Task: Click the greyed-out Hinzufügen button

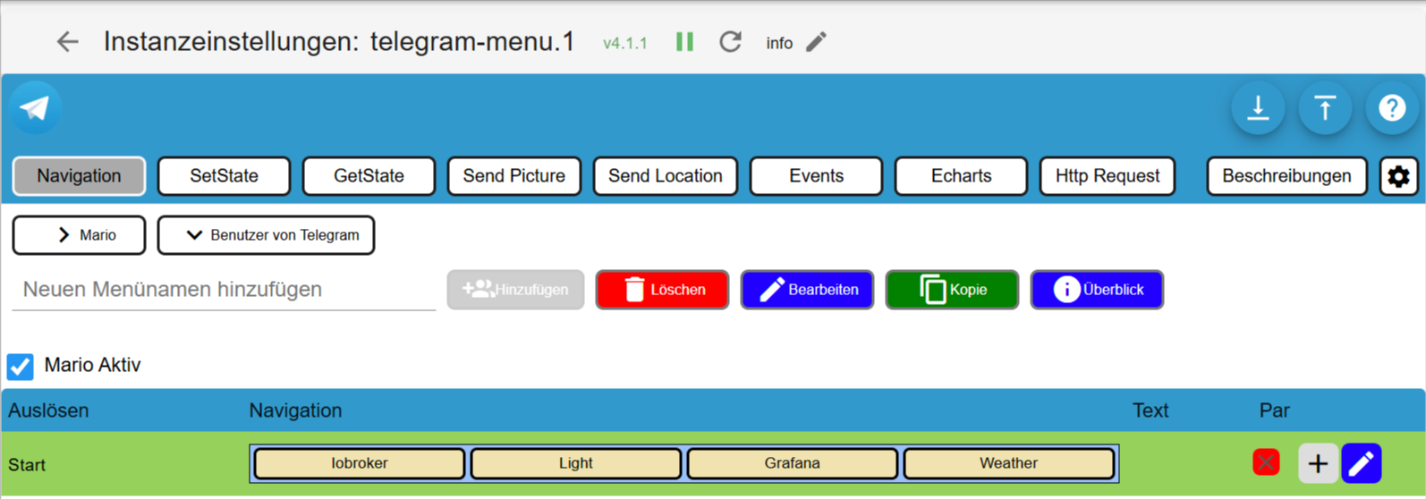Action: 515,290
